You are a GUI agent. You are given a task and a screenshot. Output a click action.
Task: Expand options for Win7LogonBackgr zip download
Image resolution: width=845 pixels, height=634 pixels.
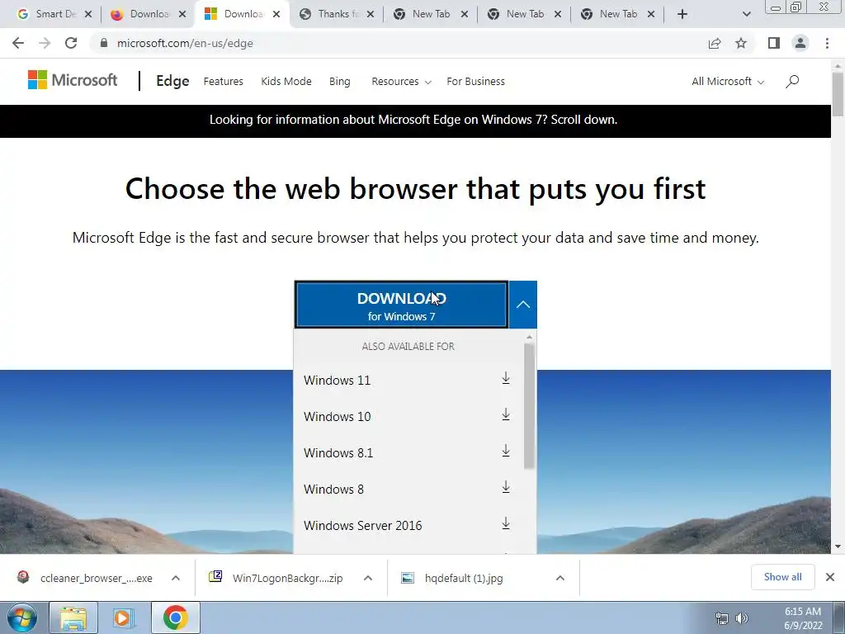click(x=368, y=578)
